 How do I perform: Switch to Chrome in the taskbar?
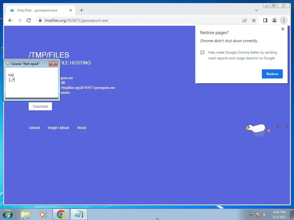[x=61, y=214]
